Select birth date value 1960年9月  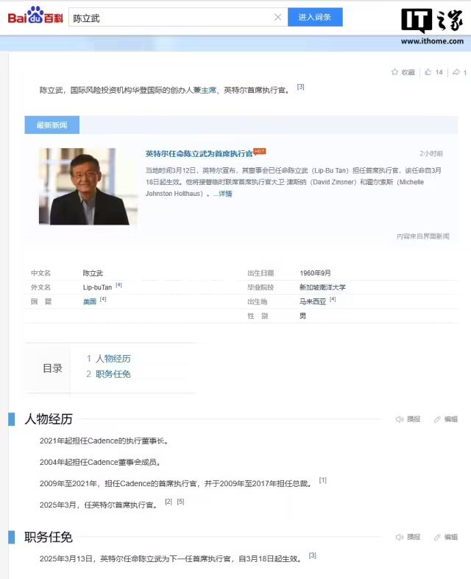pos(316,273)
